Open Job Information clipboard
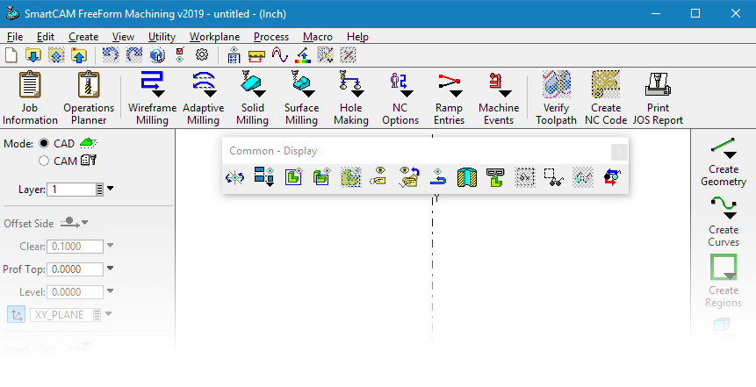The image size is (756, 387). [x=30, y=98]
